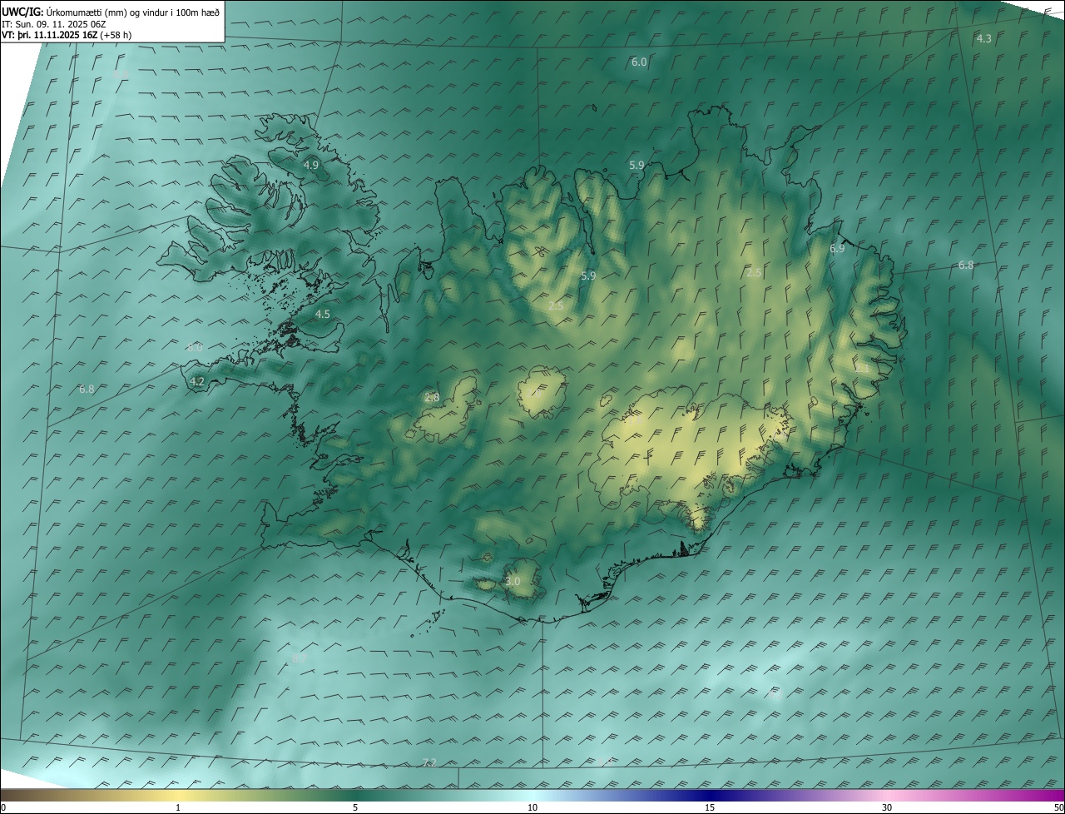Image resolution: width=1065 pixels, height=814 pixels.
Task: Click the 6.0 value label north of Iceland
Action: coord(639,62)
